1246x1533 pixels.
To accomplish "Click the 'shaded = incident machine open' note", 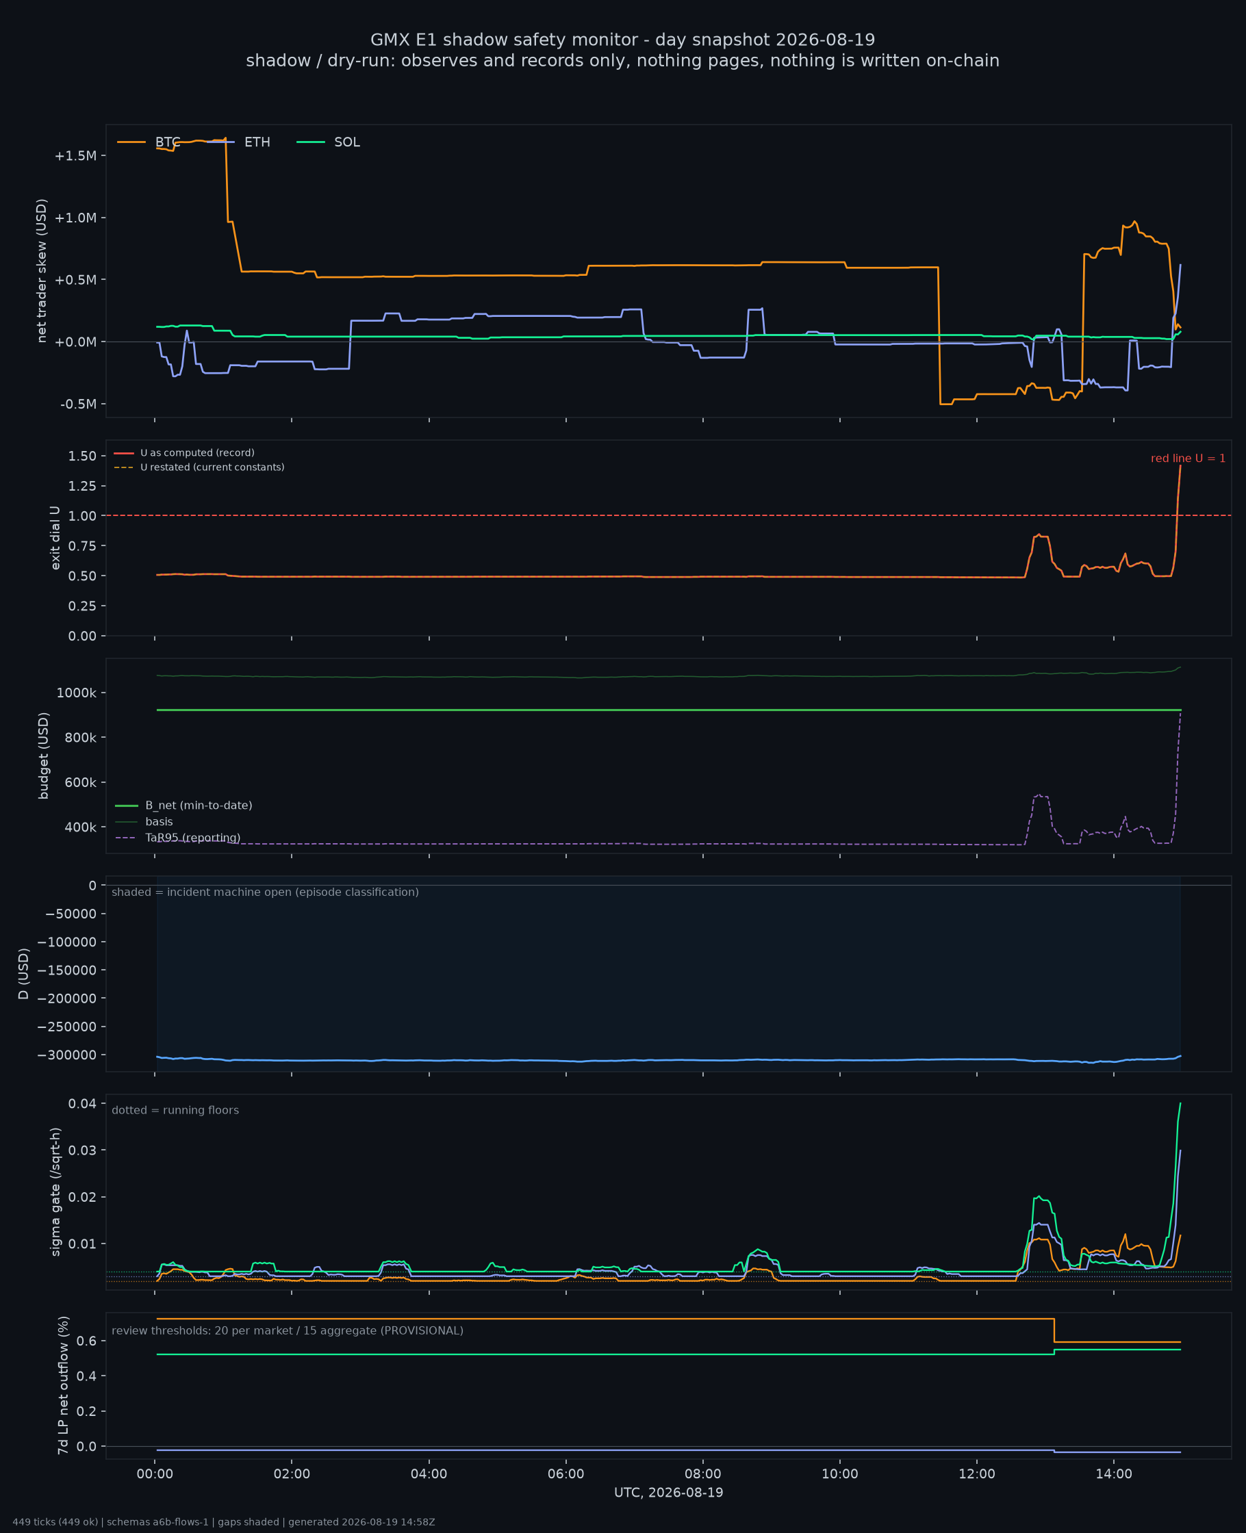I will click(265, 892).
